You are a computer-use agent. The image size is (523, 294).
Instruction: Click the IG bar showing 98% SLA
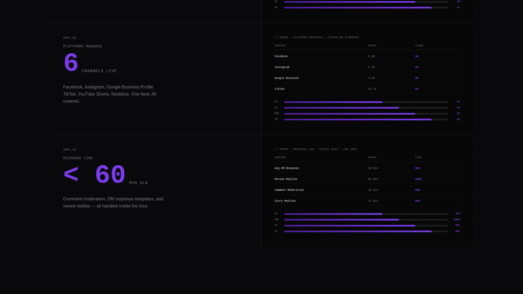point(366,226)
